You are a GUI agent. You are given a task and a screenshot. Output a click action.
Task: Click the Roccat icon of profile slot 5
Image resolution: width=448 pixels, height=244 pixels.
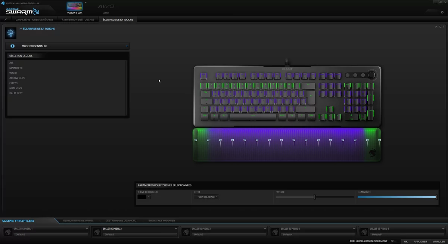[x=364, y=232]
